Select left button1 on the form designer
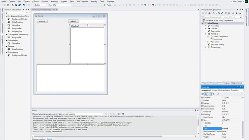Viewport: 249px width, 140px height. point(42,21)
